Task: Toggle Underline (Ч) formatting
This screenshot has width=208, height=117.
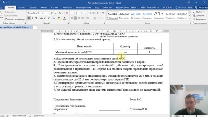Action: click(x=36, y=18)
